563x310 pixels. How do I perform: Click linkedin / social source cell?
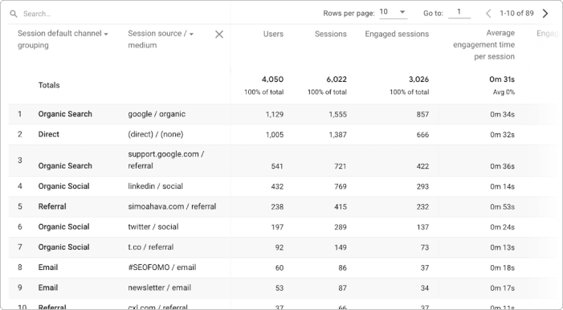(156, 186)
